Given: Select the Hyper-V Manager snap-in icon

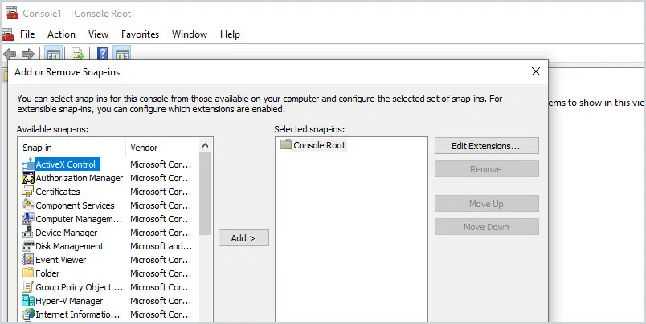Looking at the screenshot, I should 27,301.
